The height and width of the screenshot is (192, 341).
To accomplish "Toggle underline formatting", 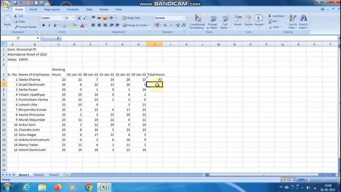I will pos(55,25).
